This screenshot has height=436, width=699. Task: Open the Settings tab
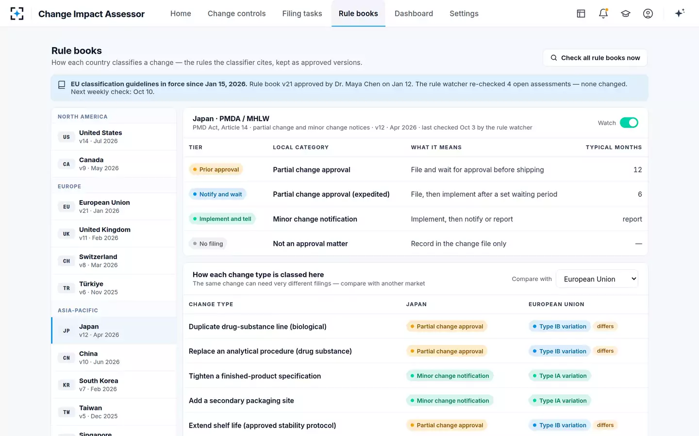pyautogui.click(x=464, y=14)
